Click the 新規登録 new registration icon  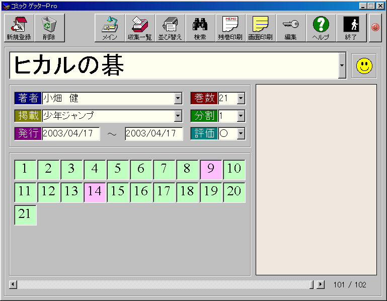click(x=19, y=28)
